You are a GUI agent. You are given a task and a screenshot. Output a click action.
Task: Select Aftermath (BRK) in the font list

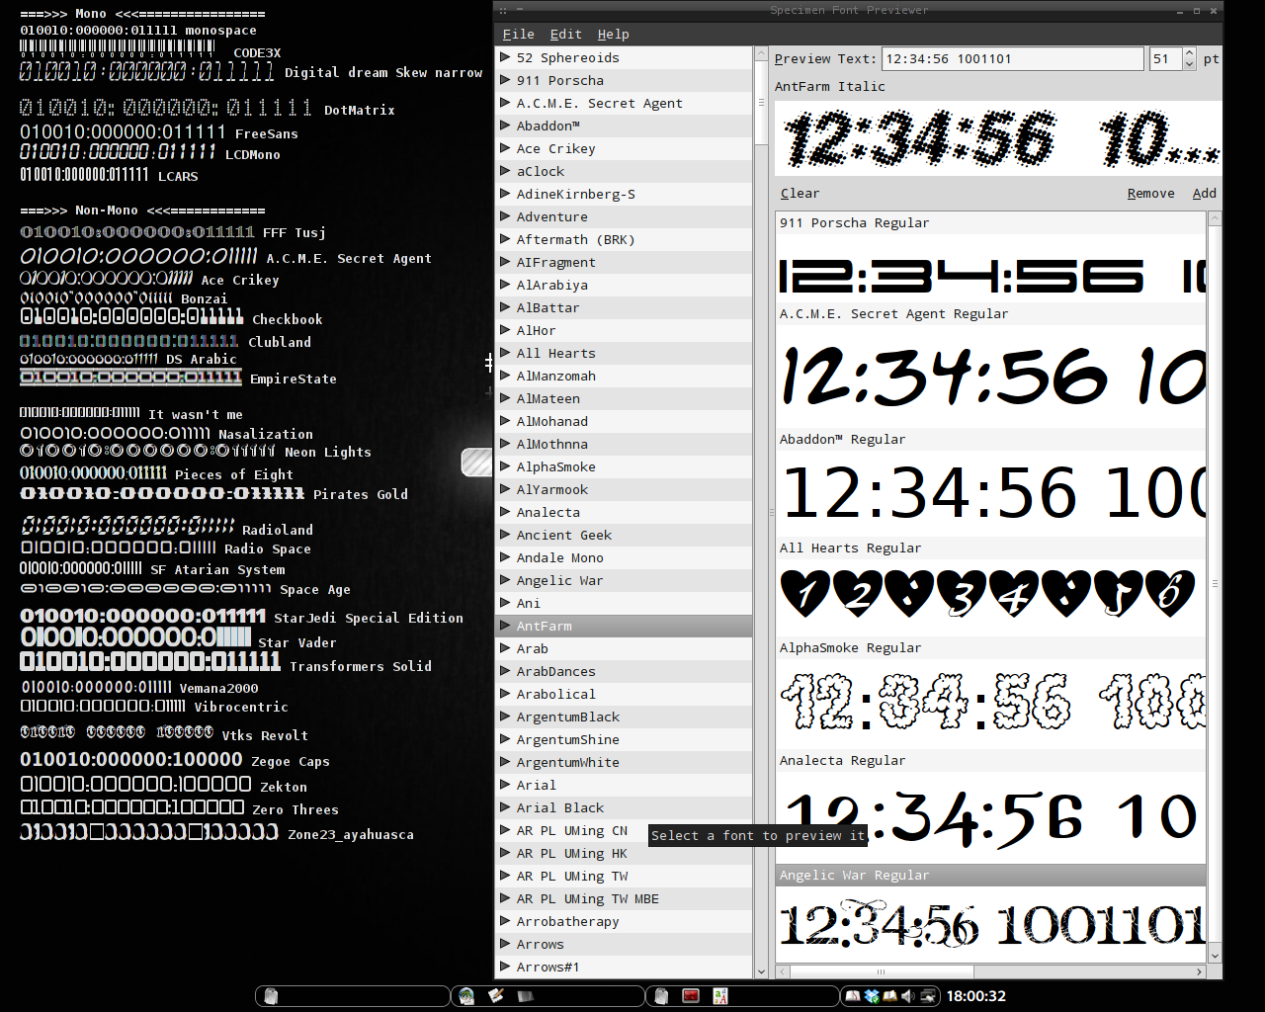[624, 239]
